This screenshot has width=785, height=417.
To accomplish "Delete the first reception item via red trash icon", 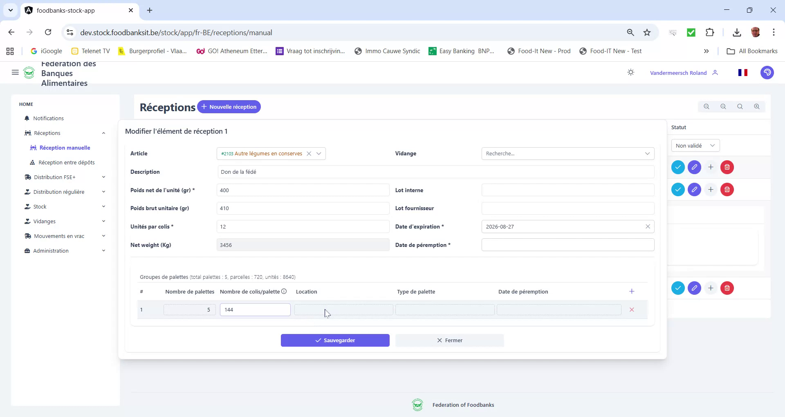I will click(727, 167).
